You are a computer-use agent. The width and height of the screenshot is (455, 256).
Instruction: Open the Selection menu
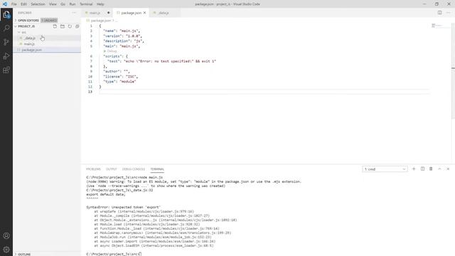pyautogui.click(x=38, y=4)
